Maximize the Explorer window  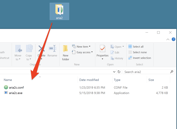tap(158, 33)
